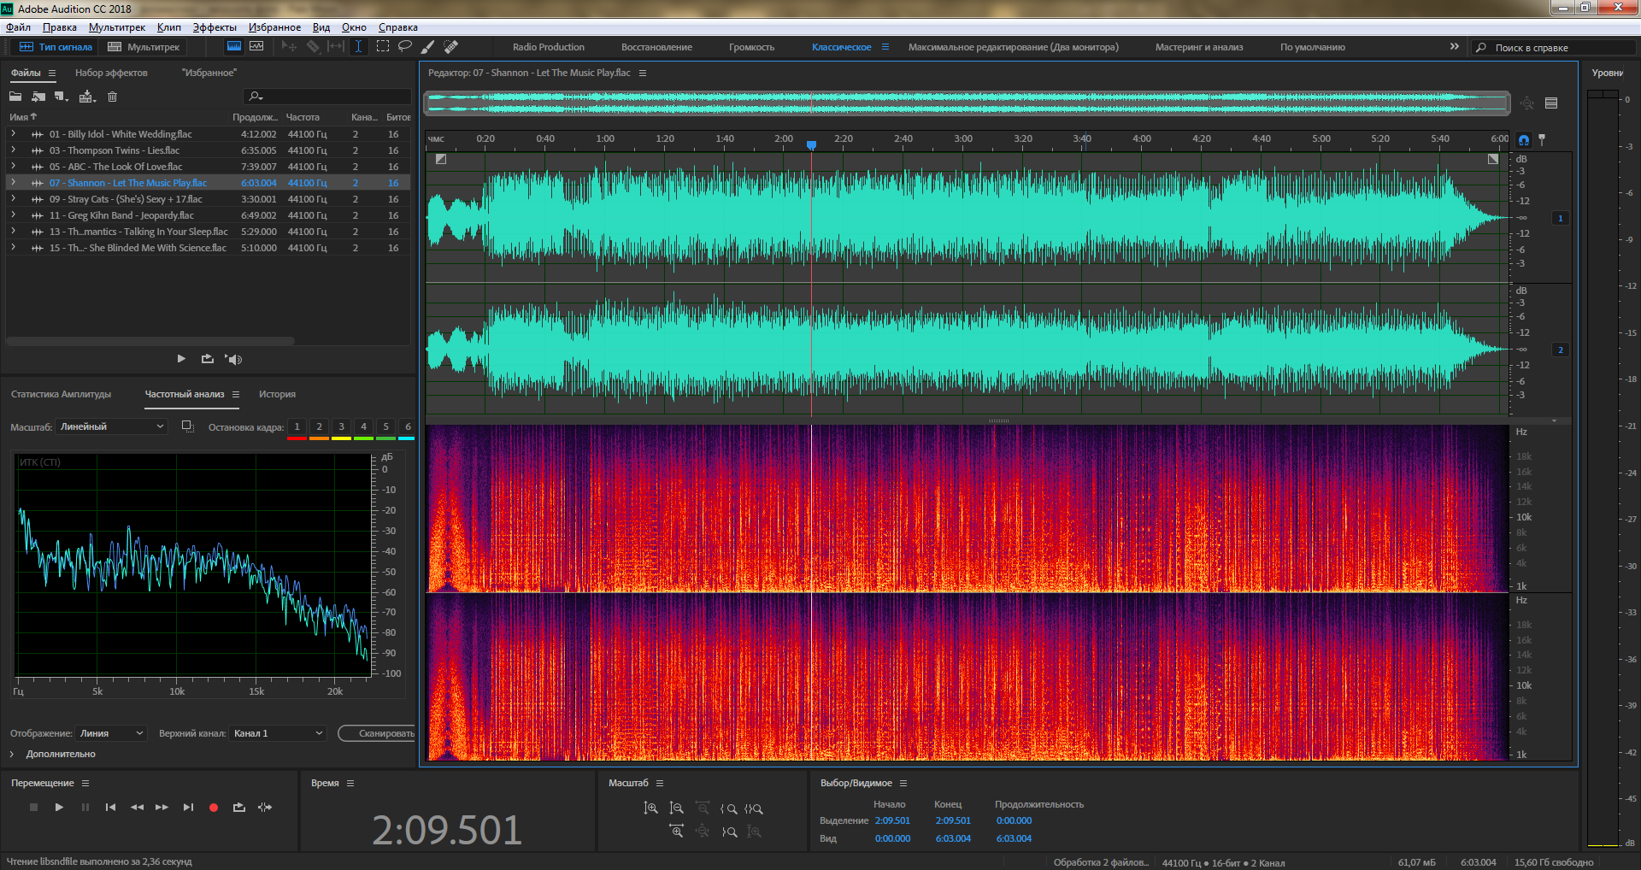Open the Масштаб Линейный dropdown
Screen dimensions: 1641x870
point(111,426)
